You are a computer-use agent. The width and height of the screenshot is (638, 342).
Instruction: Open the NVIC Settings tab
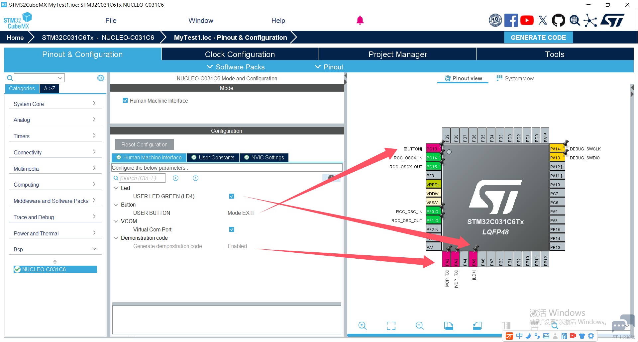click(264, 157)
